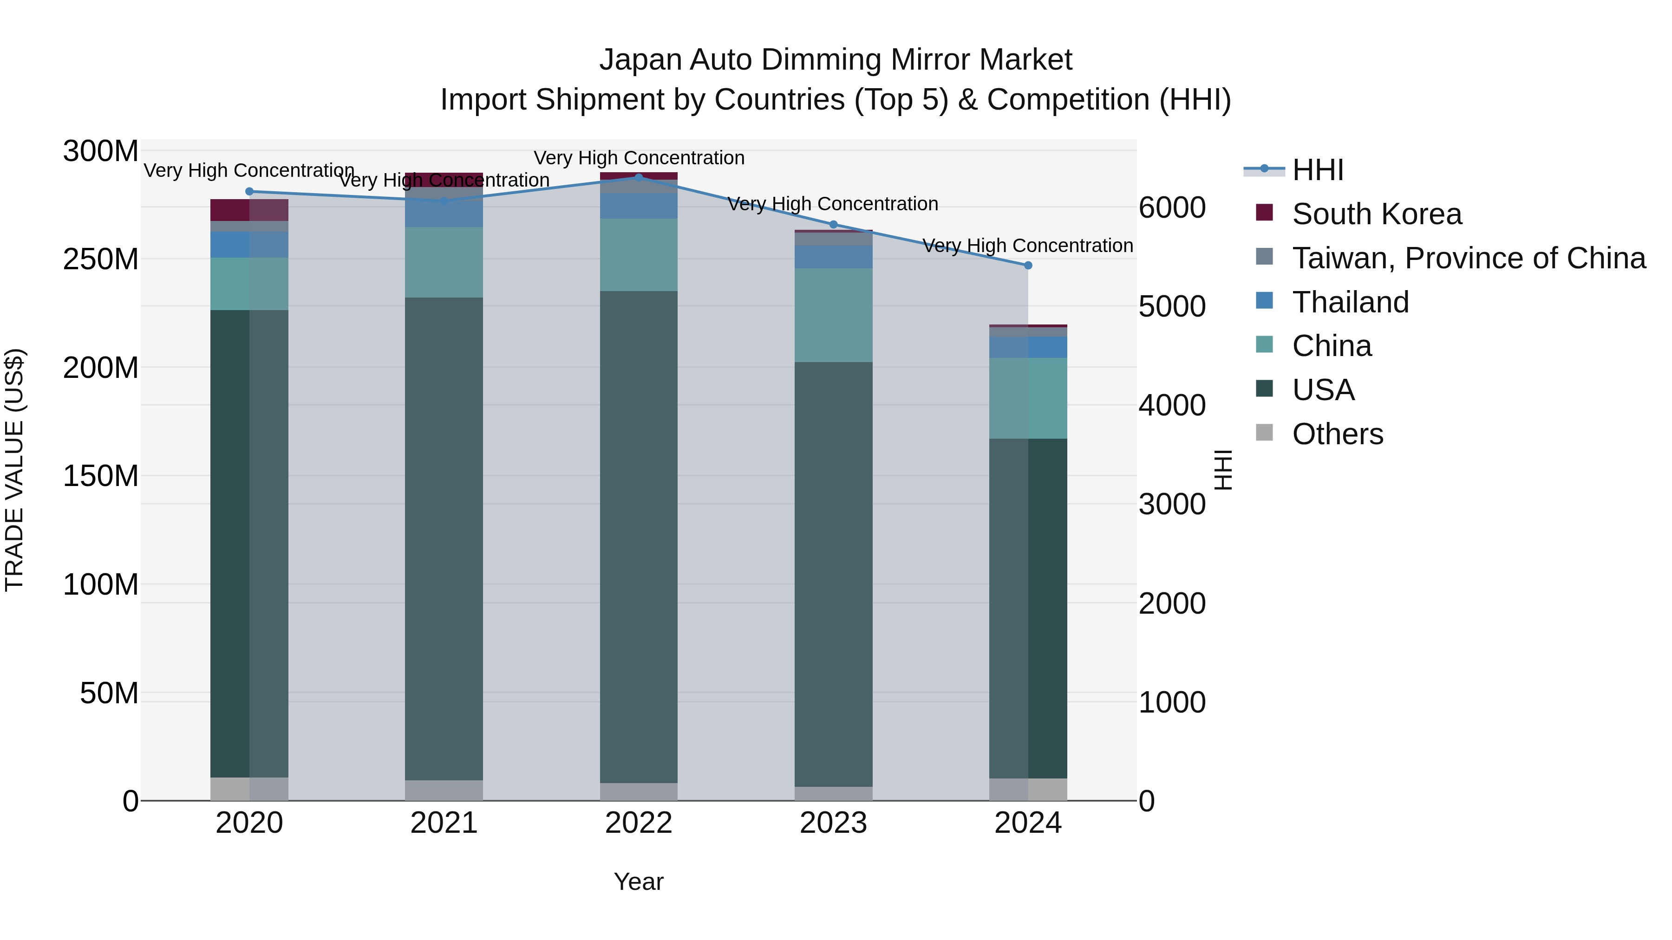Image resolution: width=1672 pixels, height=940 pixels.
Task: Toggle Taiwan, Province of China legend entry
Action: tap(1468, 258)
